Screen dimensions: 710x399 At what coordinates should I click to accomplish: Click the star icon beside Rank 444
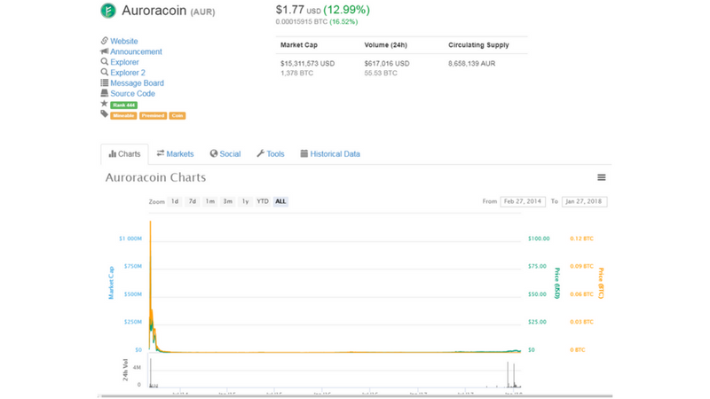pos(104,104)
